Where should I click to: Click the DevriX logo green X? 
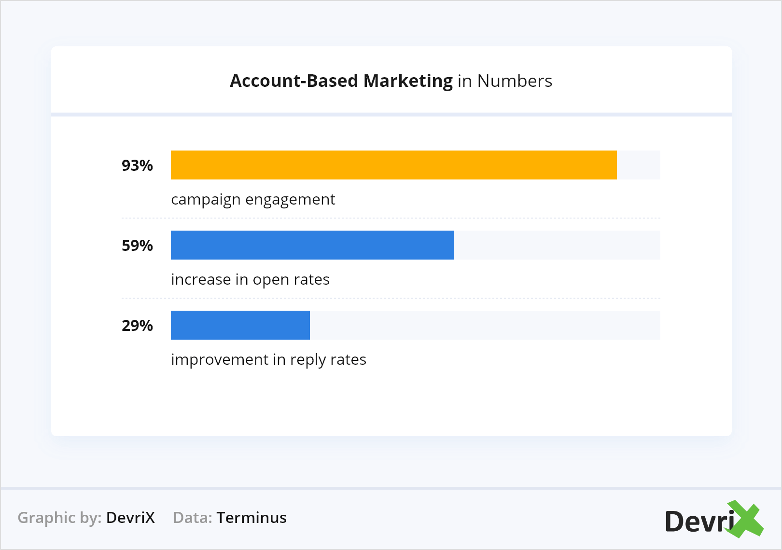point(746,519)
